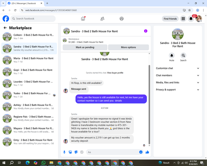Click More options button
207x166 pixels.
pyautogui.click(x=128, y=47)
